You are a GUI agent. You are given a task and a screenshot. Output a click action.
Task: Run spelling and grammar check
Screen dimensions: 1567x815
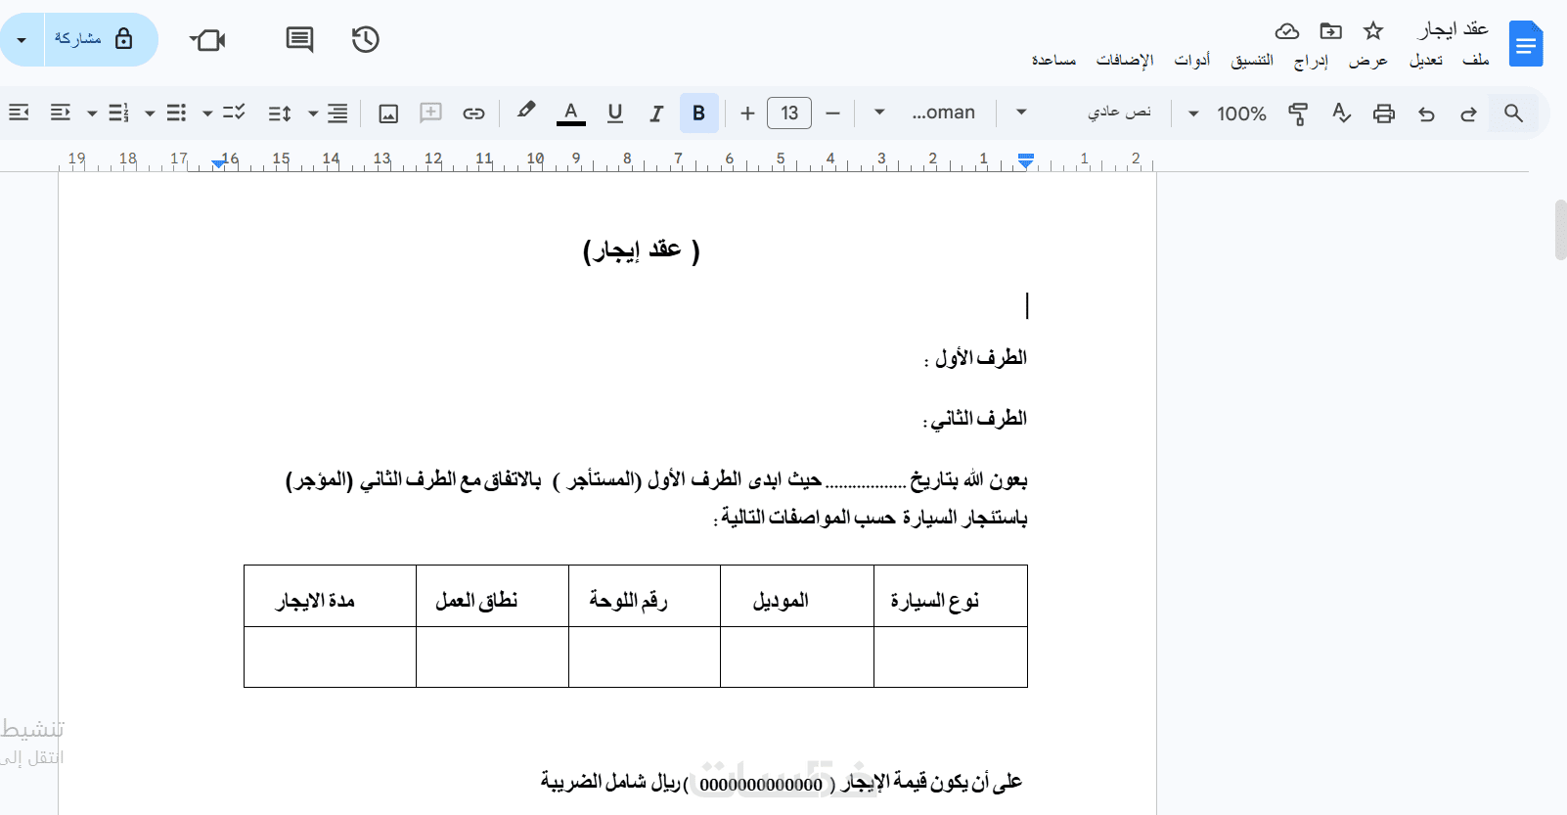pos(1341,113)
